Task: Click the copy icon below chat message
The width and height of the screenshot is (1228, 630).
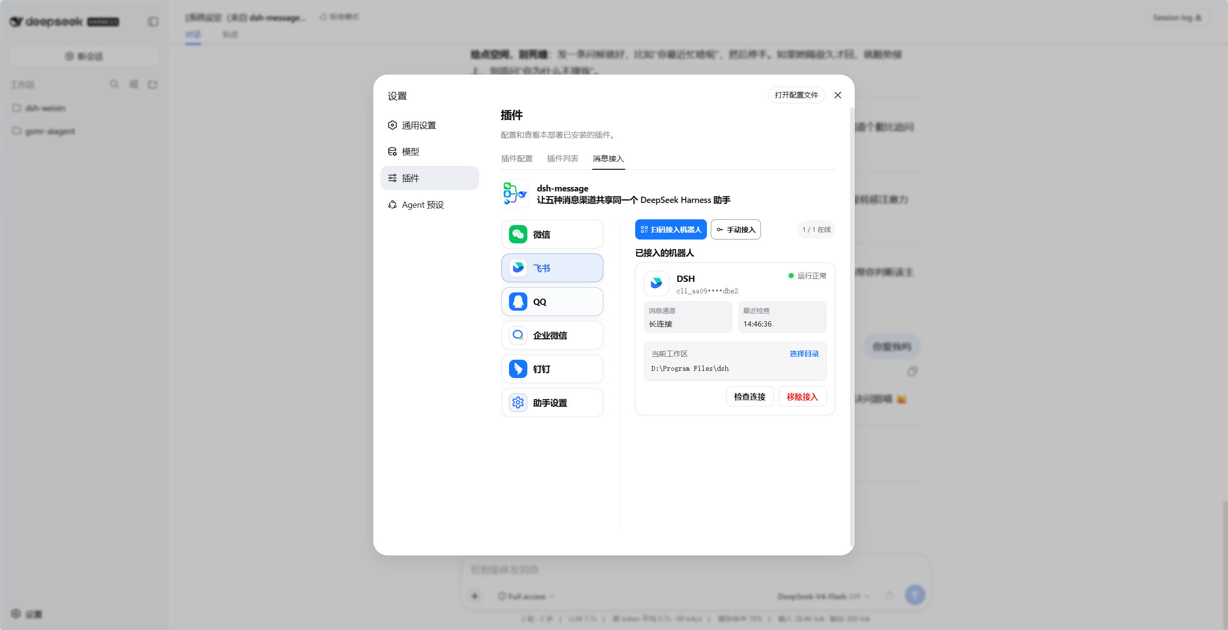Action: tap(912, 371)
